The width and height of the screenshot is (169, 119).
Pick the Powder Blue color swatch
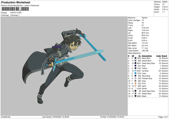pyautogui.click(x=135, y=78)
